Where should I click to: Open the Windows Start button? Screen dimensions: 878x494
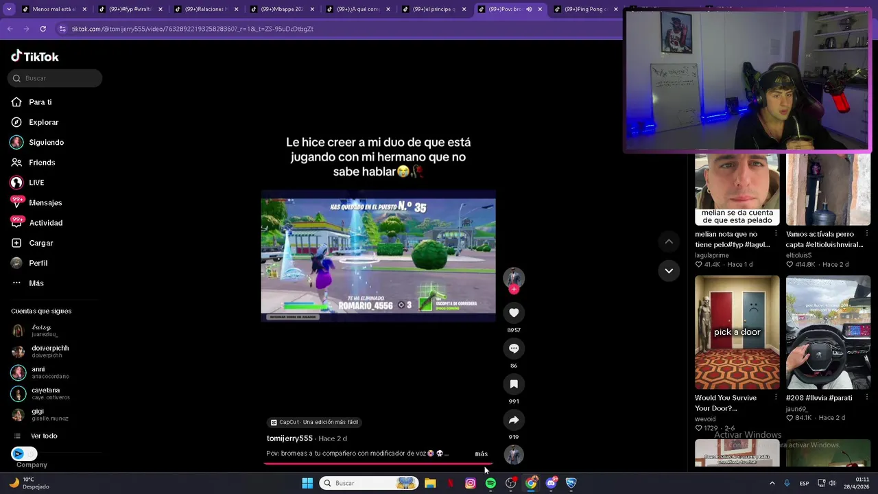pyautogui.click(x=307, y=483)
